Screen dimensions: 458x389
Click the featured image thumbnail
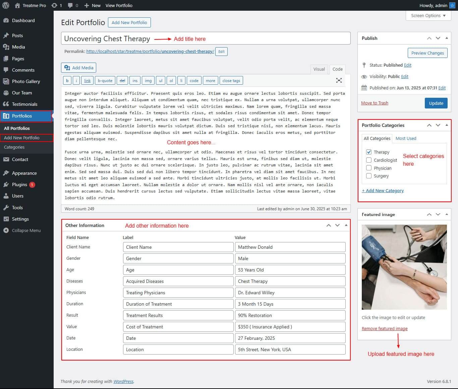click(x=404, y=267)
